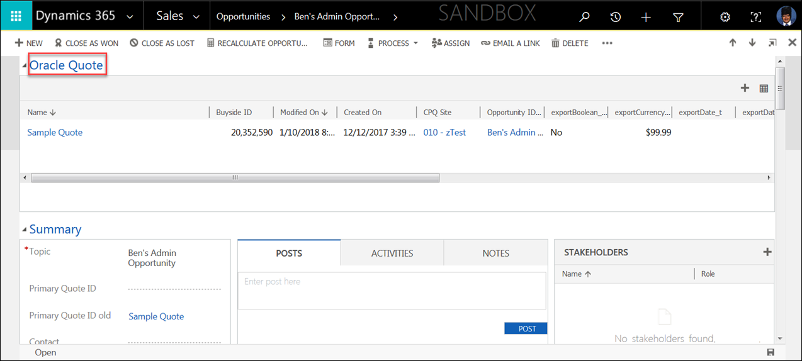
Task: Click Close as Won button
Action: (x=86, y=43)
